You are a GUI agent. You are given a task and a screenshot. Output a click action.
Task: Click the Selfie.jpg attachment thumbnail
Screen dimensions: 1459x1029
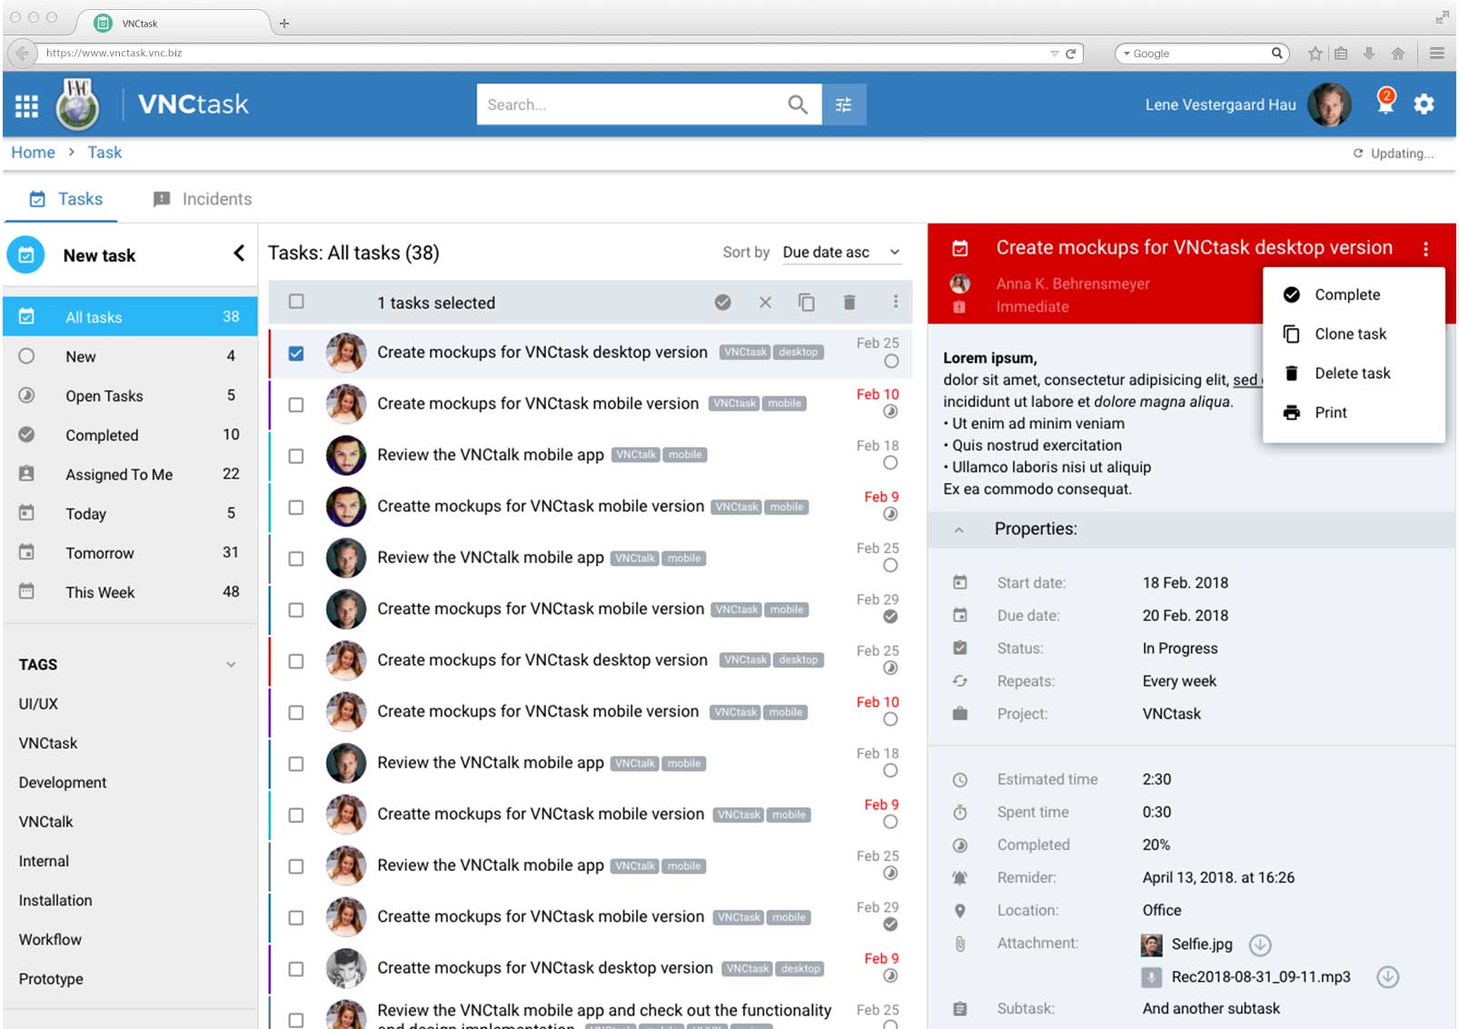1151,945
